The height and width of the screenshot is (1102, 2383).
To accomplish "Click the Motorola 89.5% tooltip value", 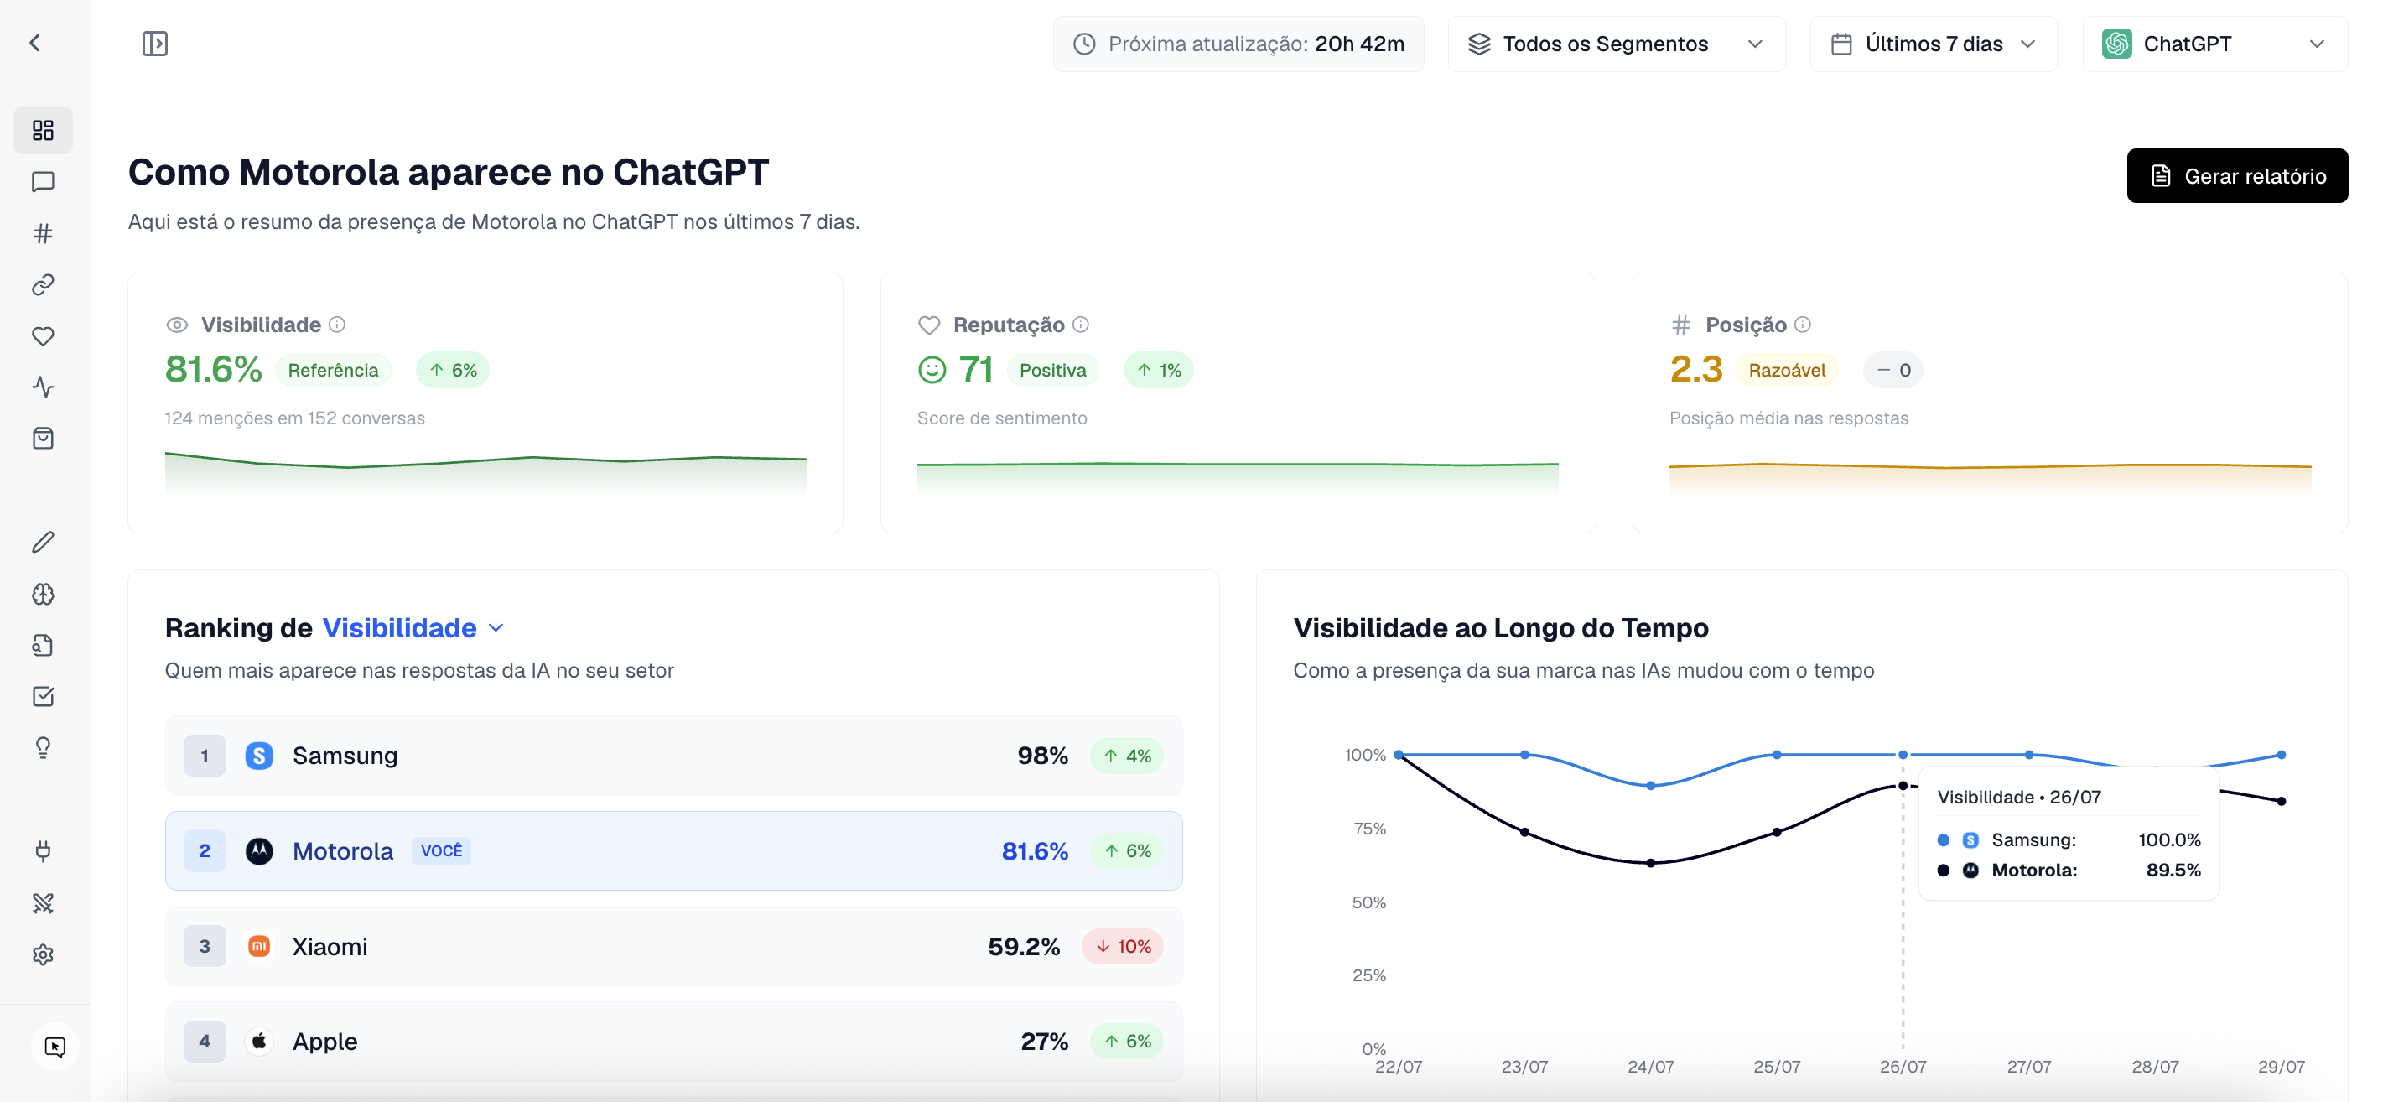I will pos(2173,871).
